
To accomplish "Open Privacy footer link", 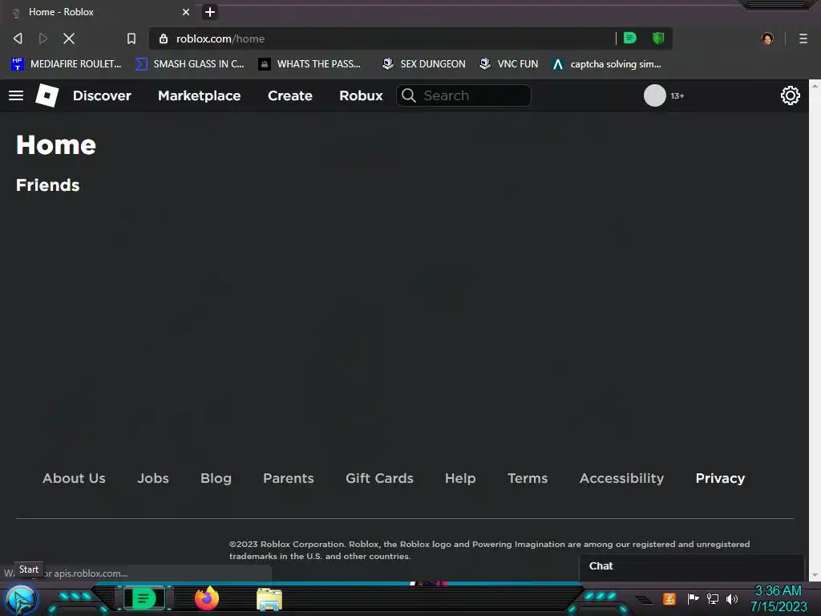I will tap(720, 478).
